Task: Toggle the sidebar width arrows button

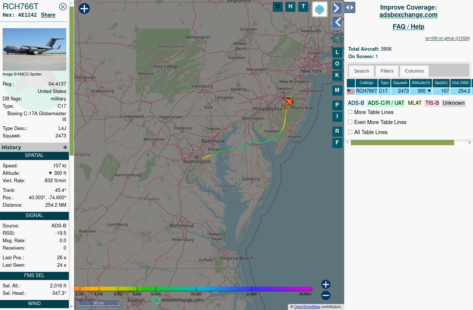Action: tap(350, 7)
